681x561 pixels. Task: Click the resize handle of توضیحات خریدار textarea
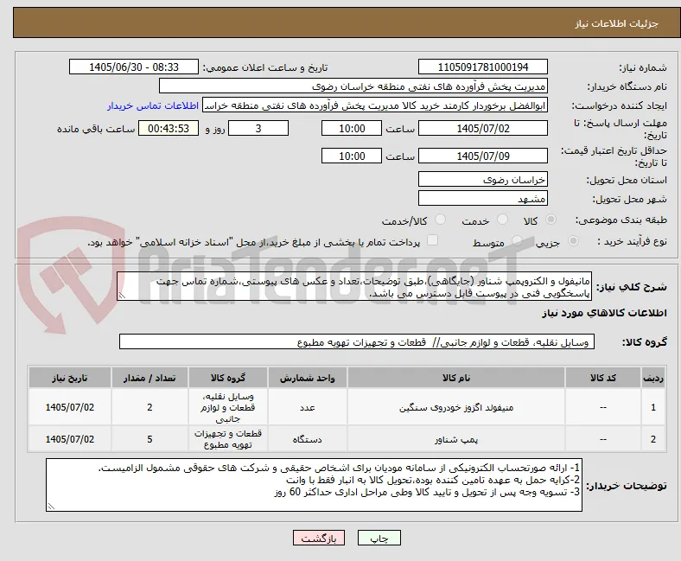pyautogui.click(x=51, y=506)
